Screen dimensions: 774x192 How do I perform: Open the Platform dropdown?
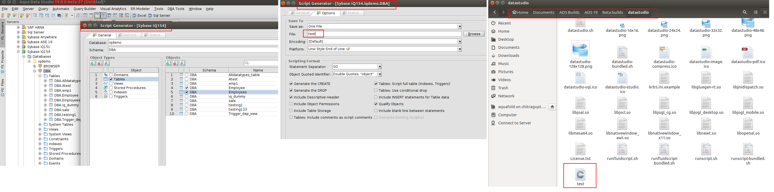point(459,49)
